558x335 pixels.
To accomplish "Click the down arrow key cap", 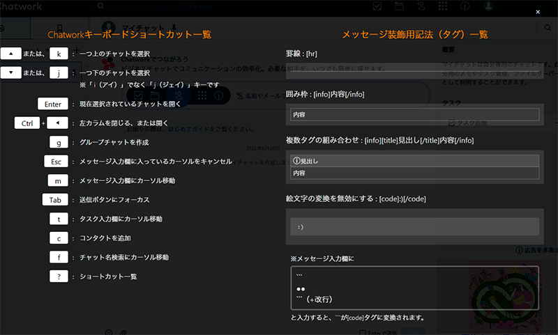I will tap(12, 72).
